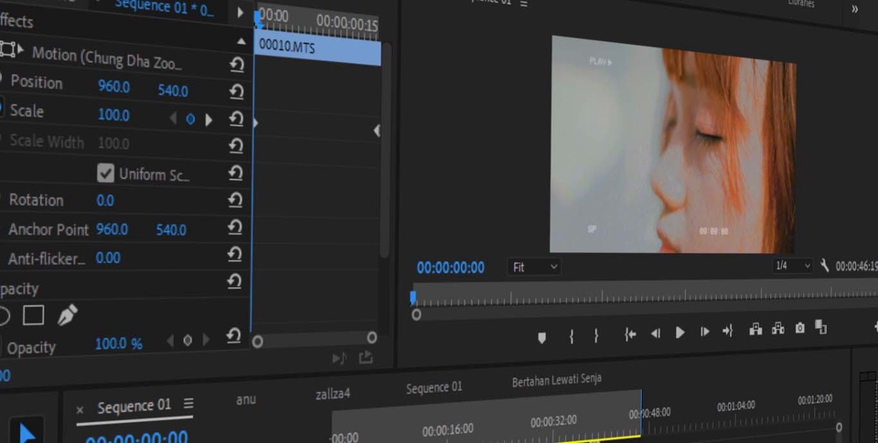Click the Scale value 100.0
The image size is (878, 443).
tap(113, 115)
